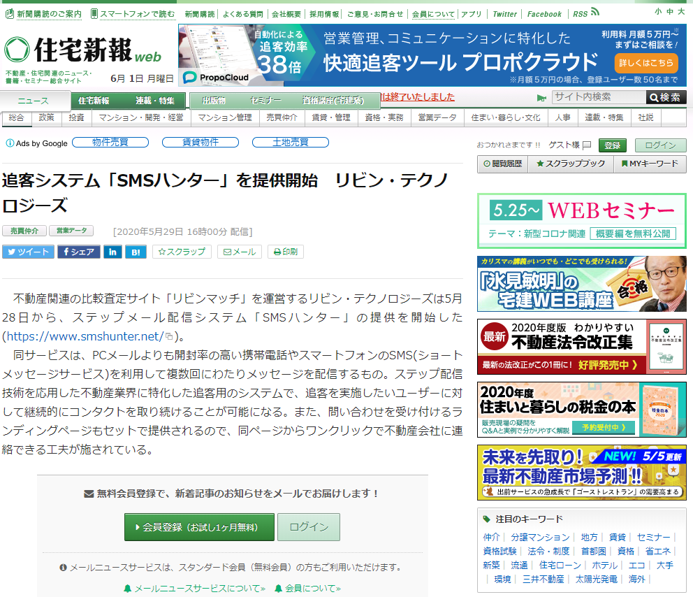The image size is (693, 597).
Task: Select the 連載・特集 main tab
Action: tap(154, 101)
